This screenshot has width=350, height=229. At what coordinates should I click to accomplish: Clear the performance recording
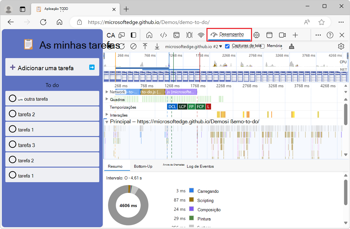pyautogui.click(x=134, y=46)
